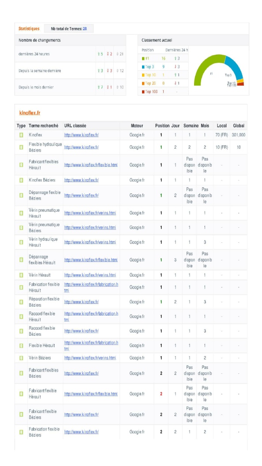The height and width of the screenshot is (466, 262).
Task: Click the 'Nombre de changements' panel heading
Action: tap(40, 40)
